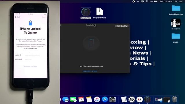Open the minimized browser window in the dock

tap(159, 100)
